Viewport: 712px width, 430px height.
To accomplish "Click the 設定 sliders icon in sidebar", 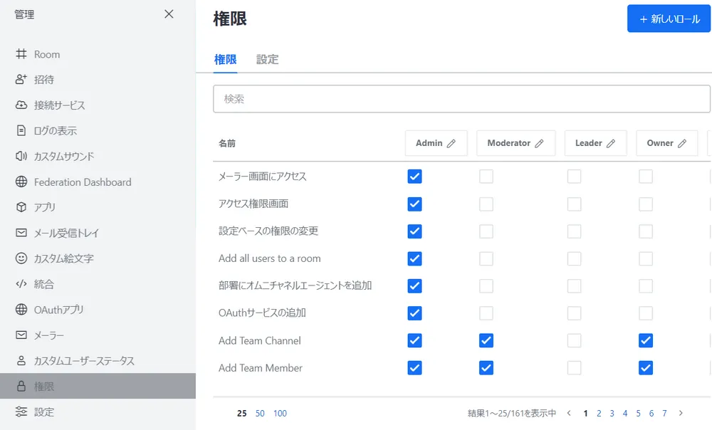I will (21, 411).
